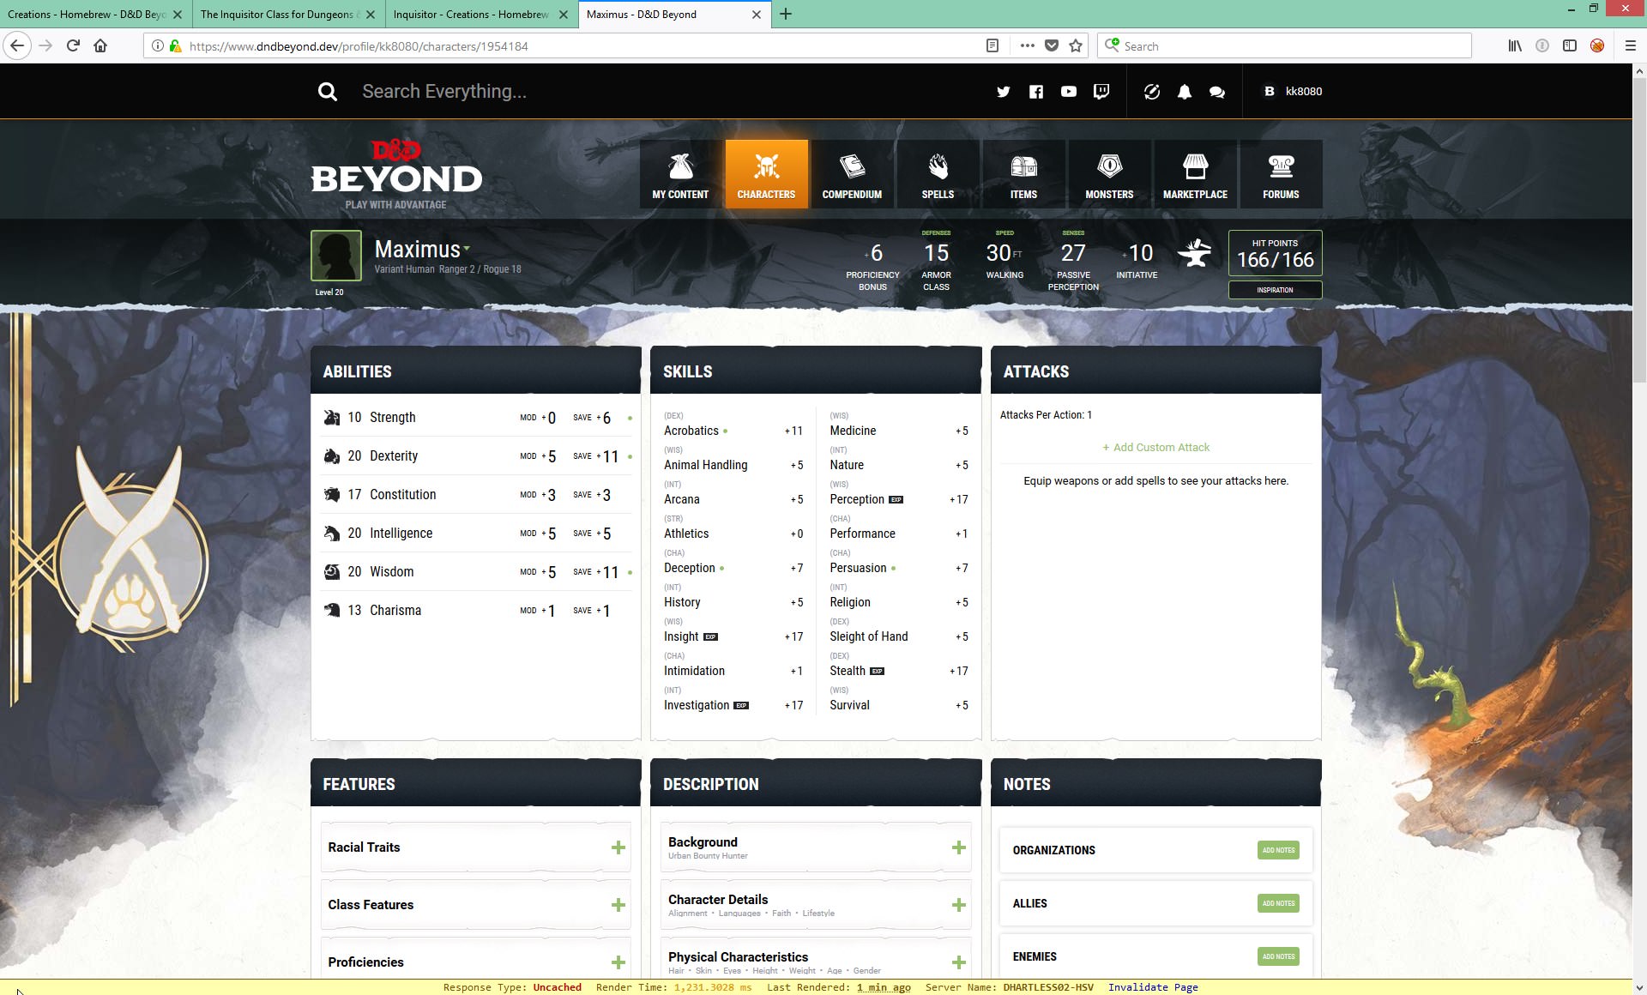Screen dimensions: 1647x995
Task: Open Compendium navigation item
Action: pos(852,174)
